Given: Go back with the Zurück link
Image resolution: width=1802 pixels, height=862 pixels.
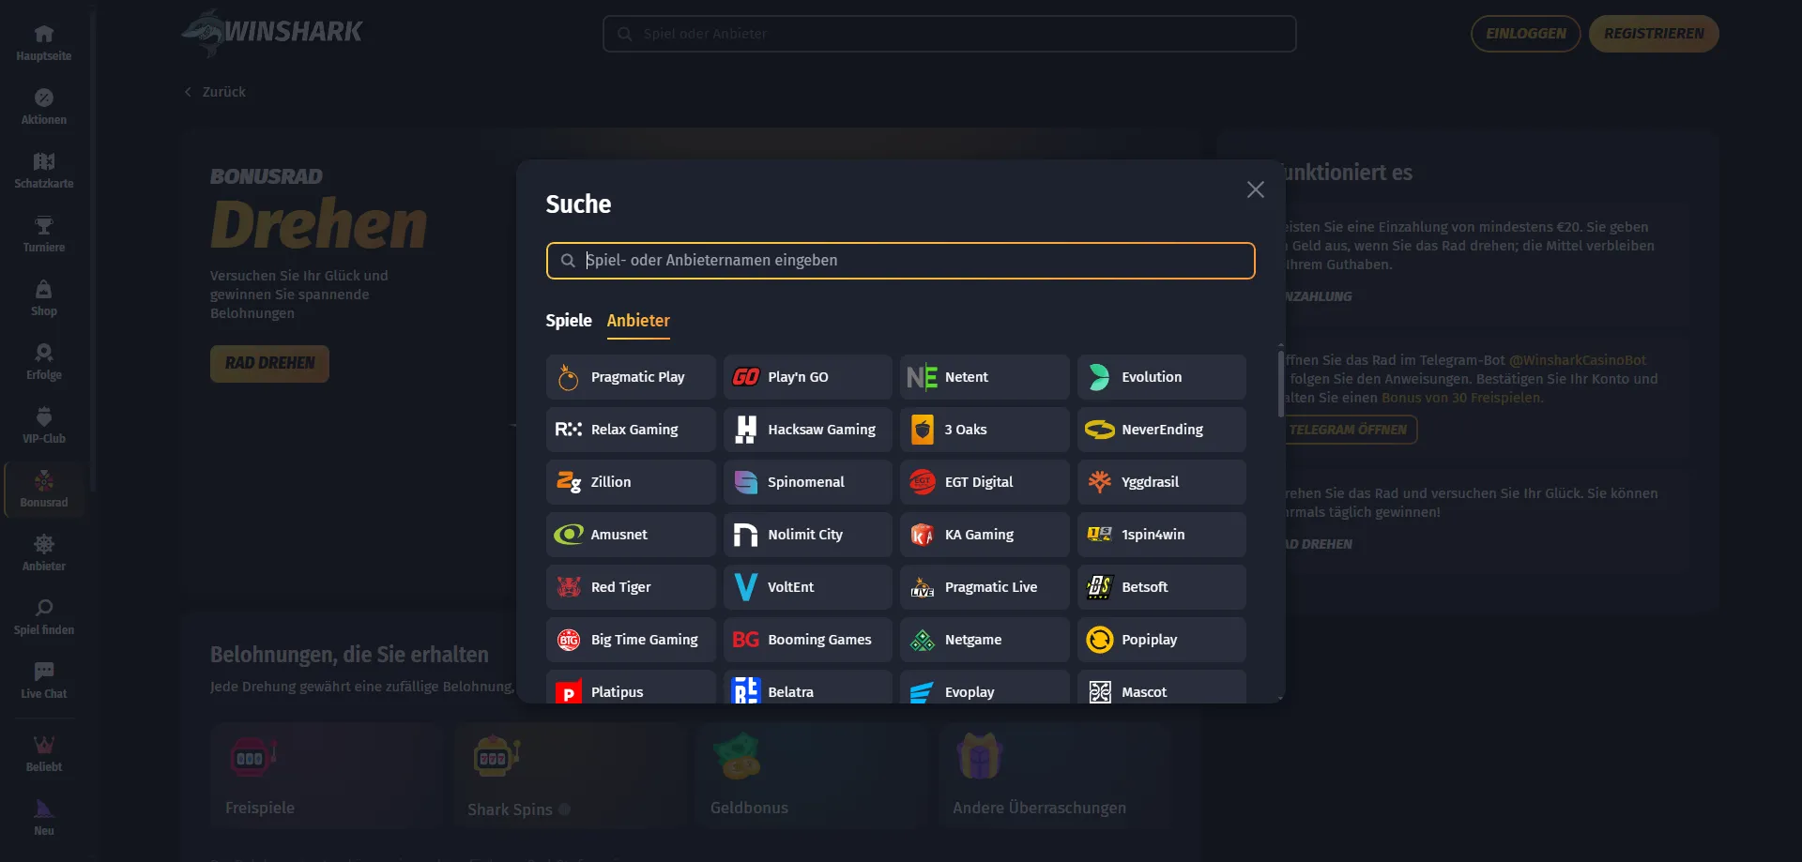Looking at the screenshot, I should pyautogui.click(x=215, y=92).
